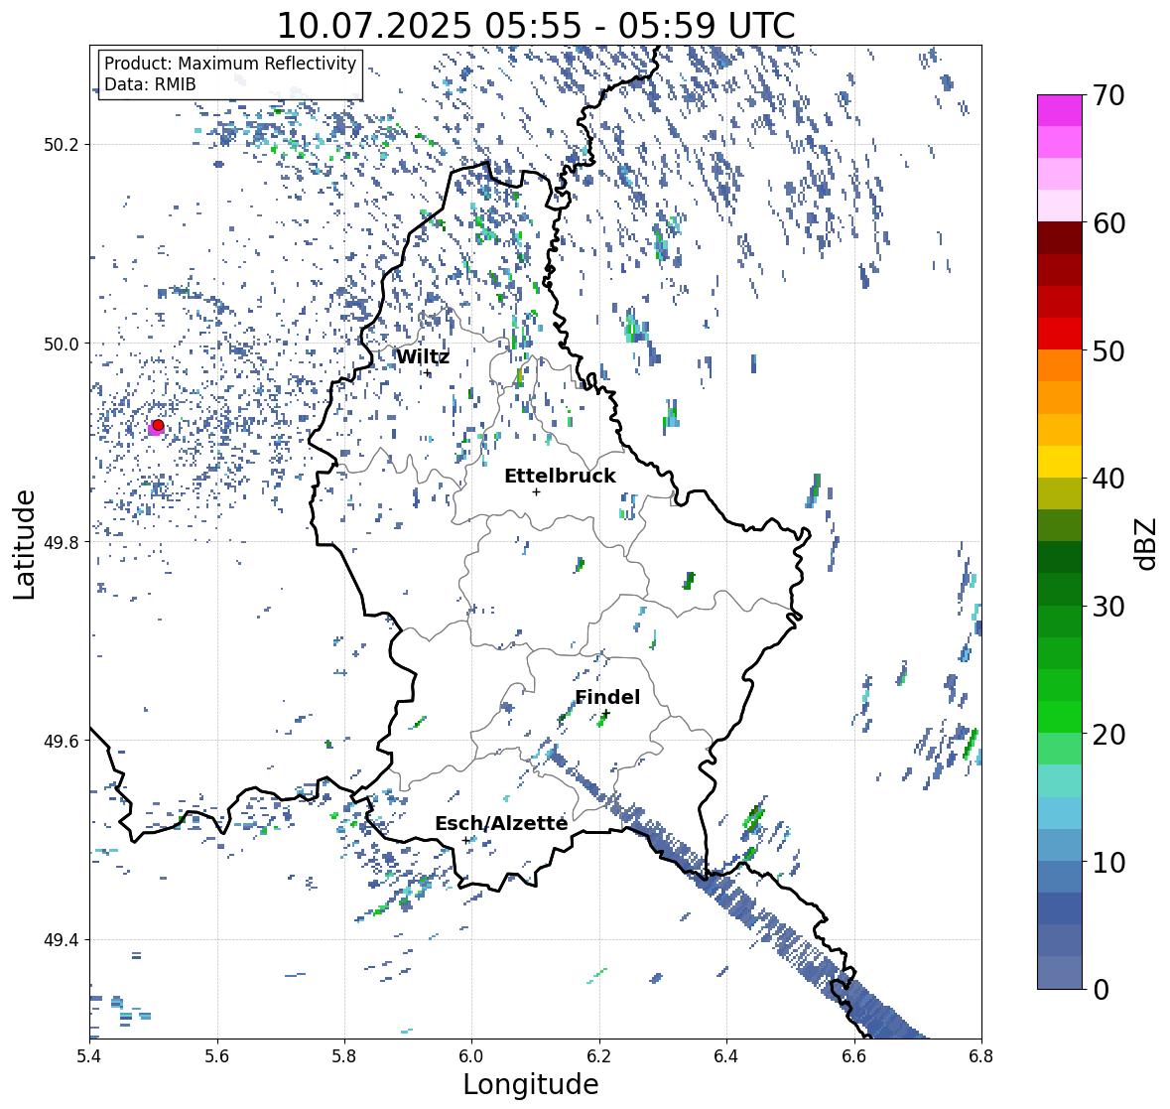Click the longitude tick label '6.0'
Image resolution: width=1170 pixels, height=1109 pixels.
point(471,1056)
